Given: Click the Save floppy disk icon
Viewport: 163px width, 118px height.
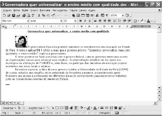Looking at the screenshot, I should pyautogui.click(x=13, y=16).
